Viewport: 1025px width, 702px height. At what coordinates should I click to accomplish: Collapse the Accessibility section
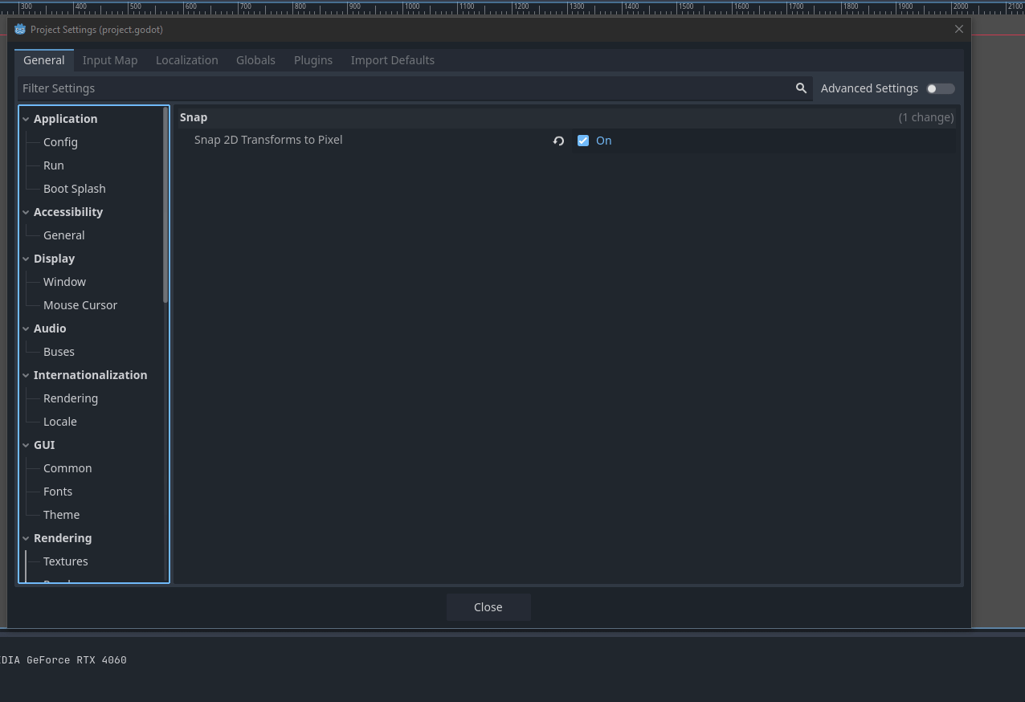point(26,211)
